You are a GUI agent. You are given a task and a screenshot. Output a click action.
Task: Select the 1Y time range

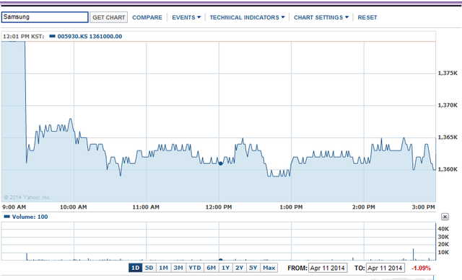226,268
